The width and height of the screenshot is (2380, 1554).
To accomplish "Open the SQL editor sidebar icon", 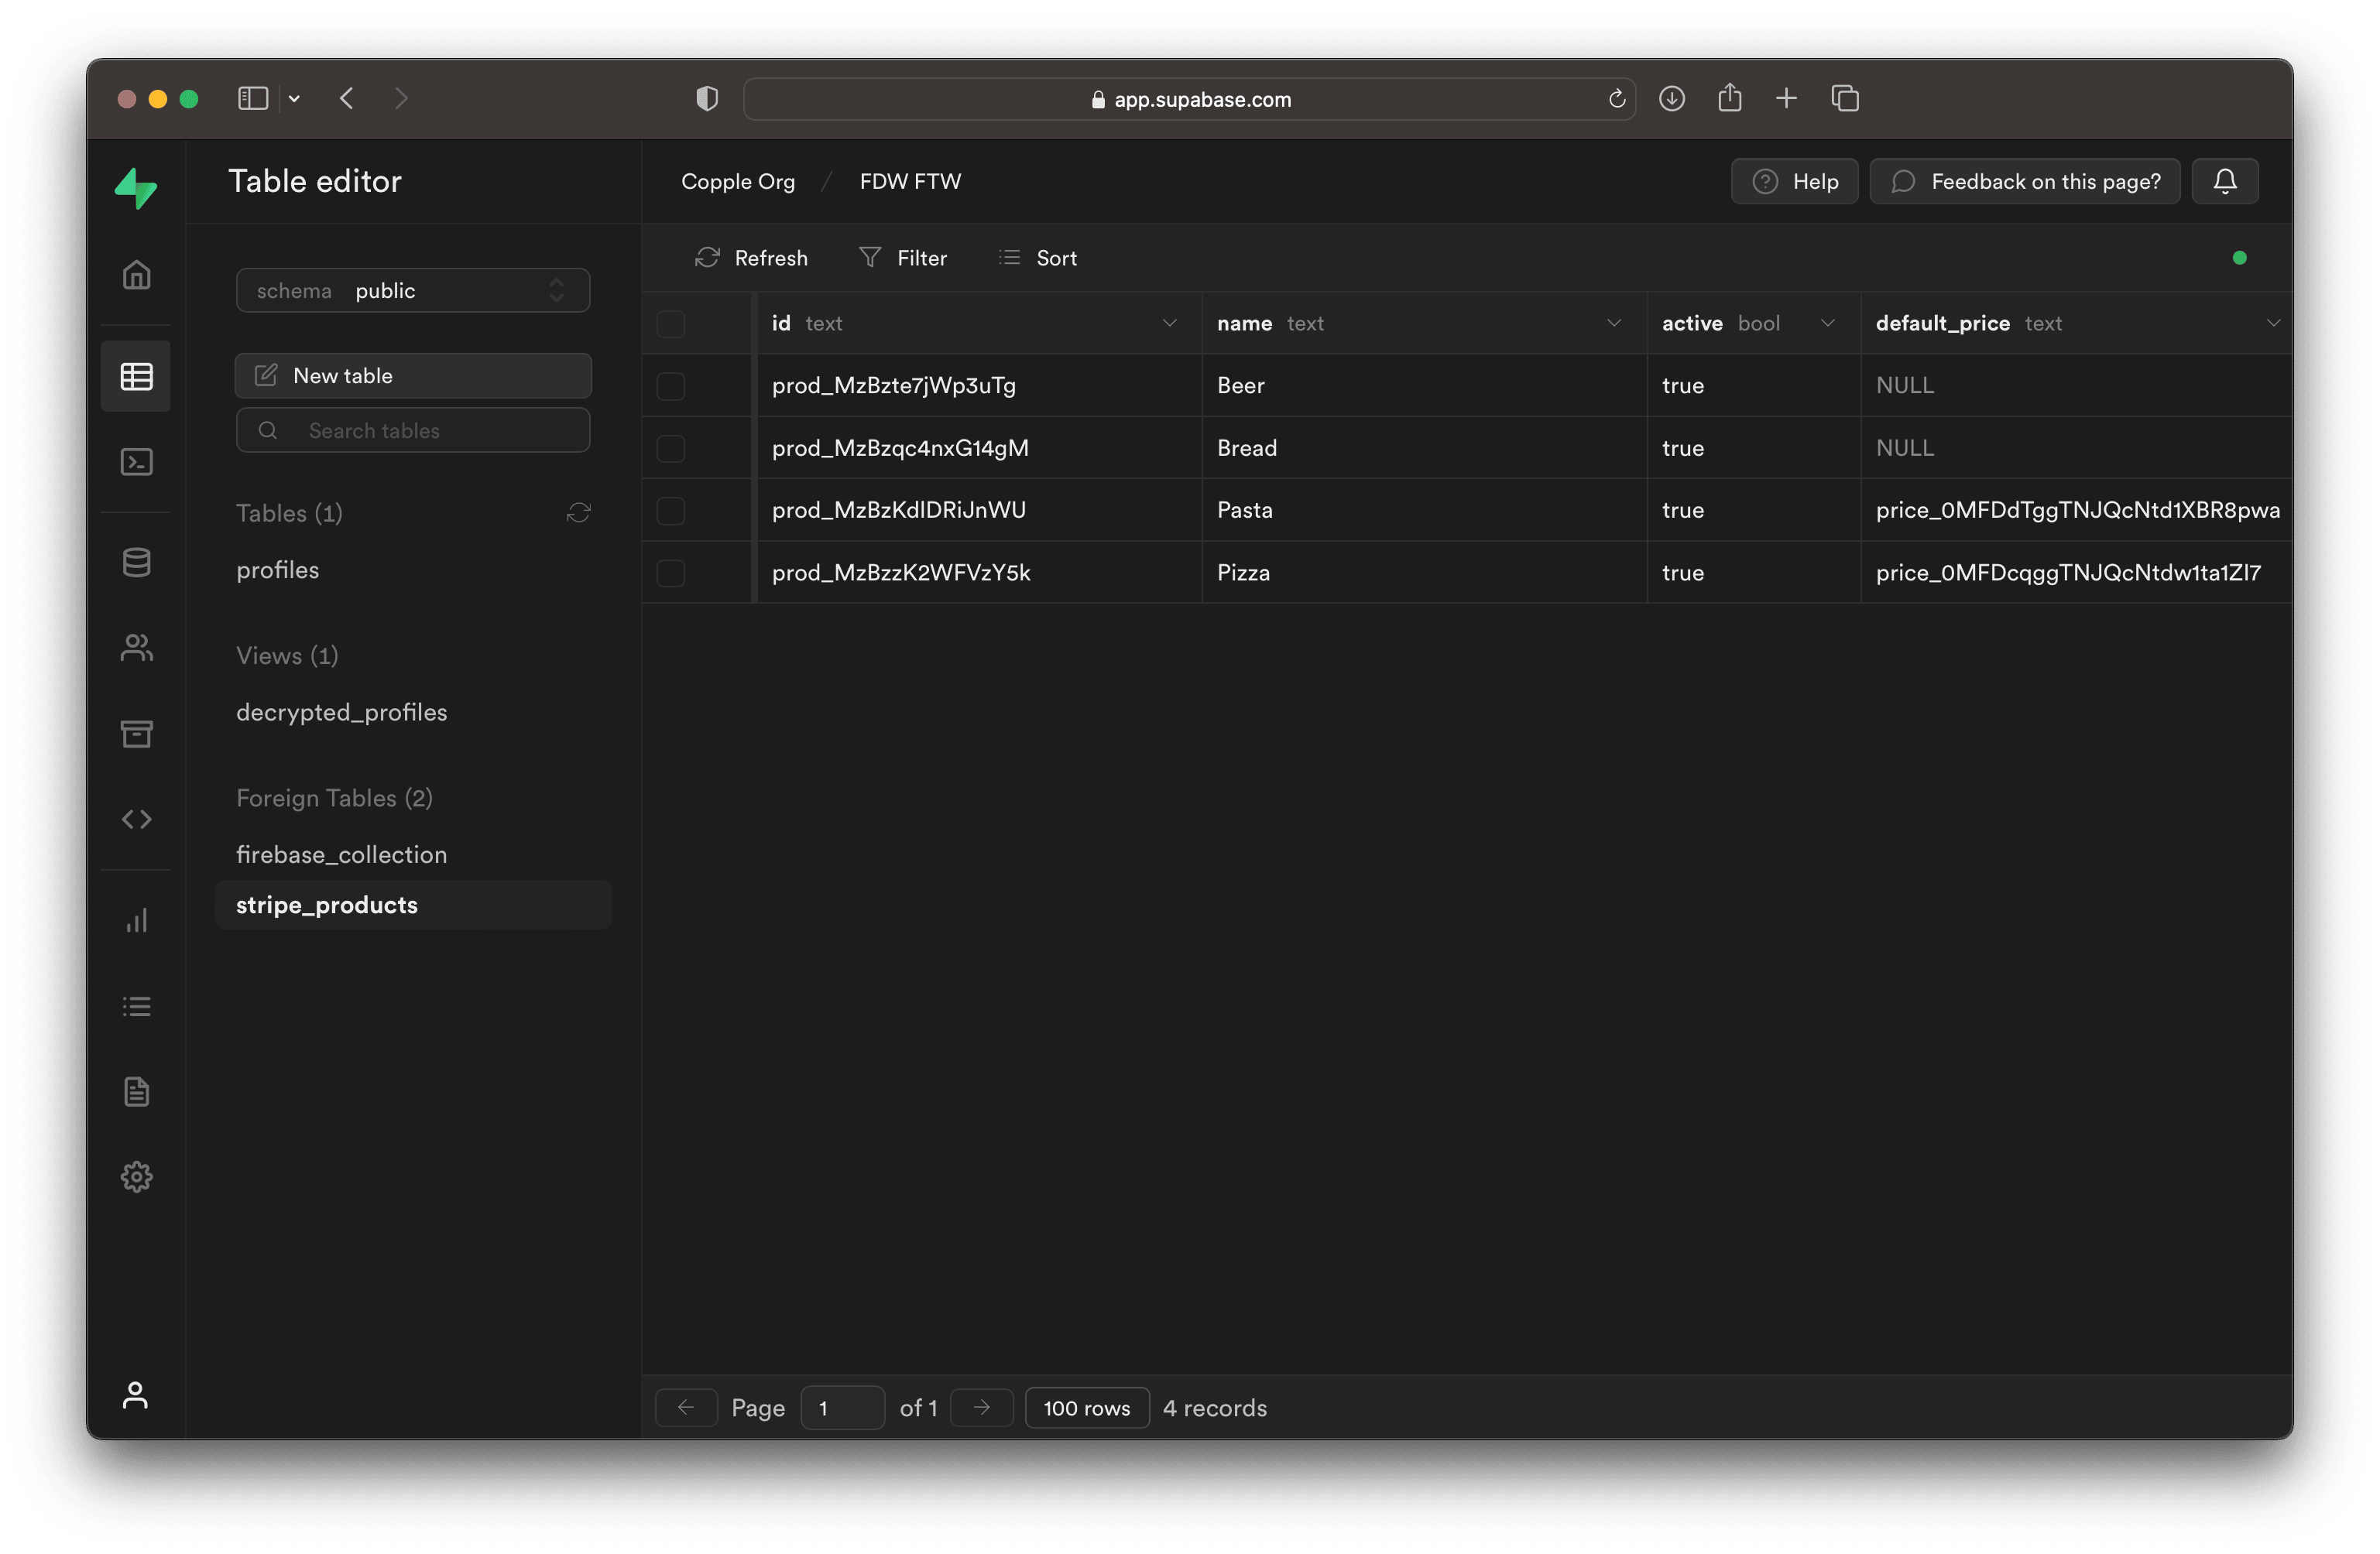I will click(136, 462).
